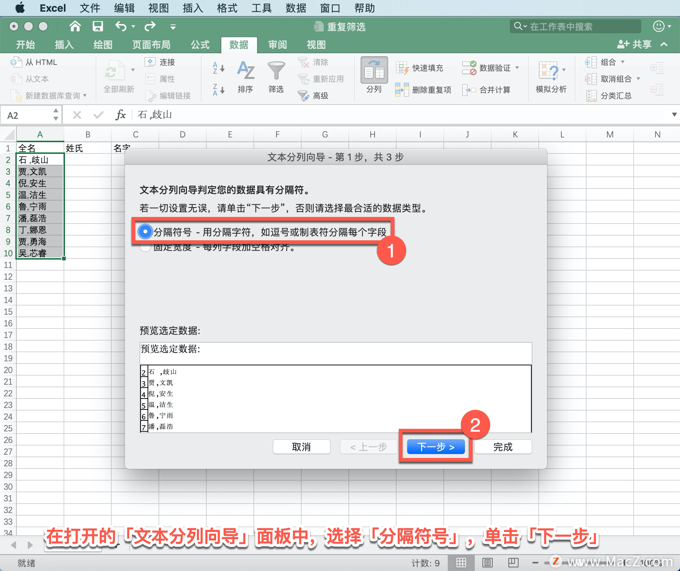Image resolution: width=680 pixels, height=571 pixels.
Task: Click the 共享 share button
Action: (634, 44)
